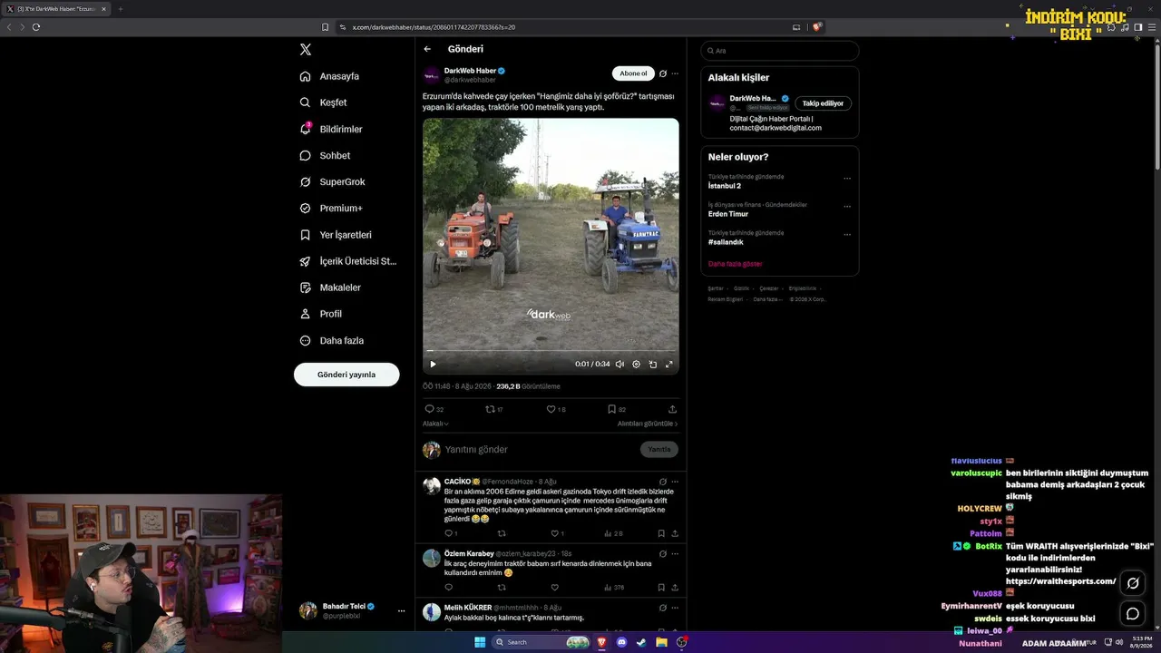Click the Takip ediliyor button

click(x=823, y=103)
